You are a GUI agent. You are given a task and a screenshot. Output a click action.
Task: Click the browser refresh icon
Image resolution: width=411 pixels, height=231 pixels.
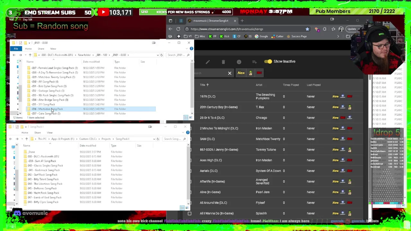(x=178, y=29)
